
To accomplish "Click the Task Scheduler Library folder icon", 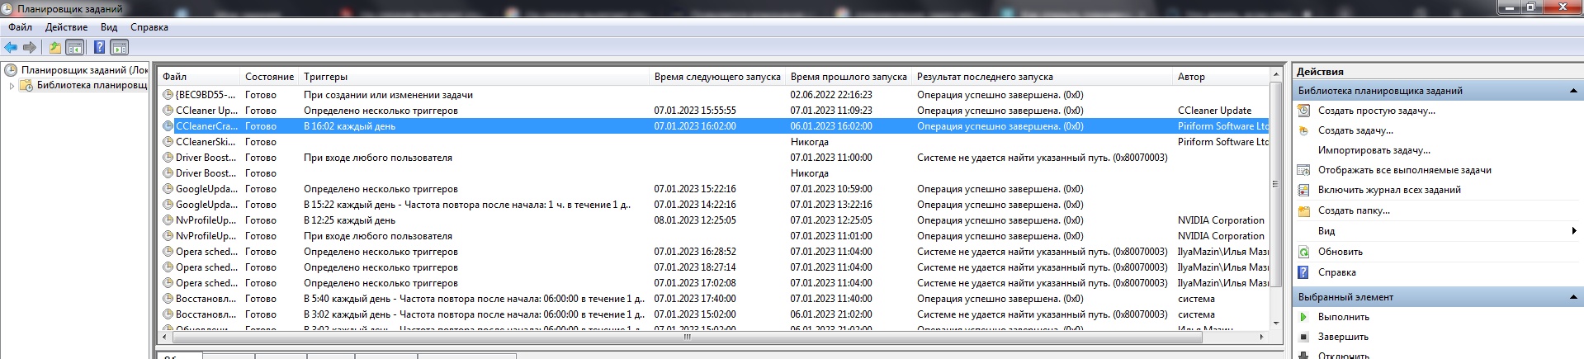I will point(26,85).
